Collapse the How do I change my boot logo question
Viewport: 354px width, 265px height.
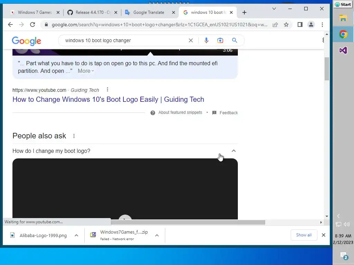(234, 151)
